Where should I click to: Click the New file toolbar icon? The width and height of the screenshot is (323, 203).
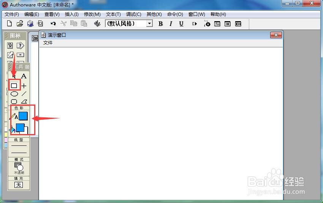click(9, 23)
